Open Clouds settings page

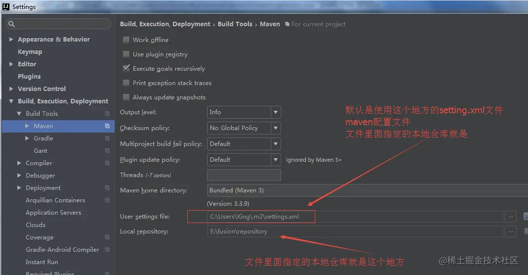pyautogui.click(x=36, y=225)
